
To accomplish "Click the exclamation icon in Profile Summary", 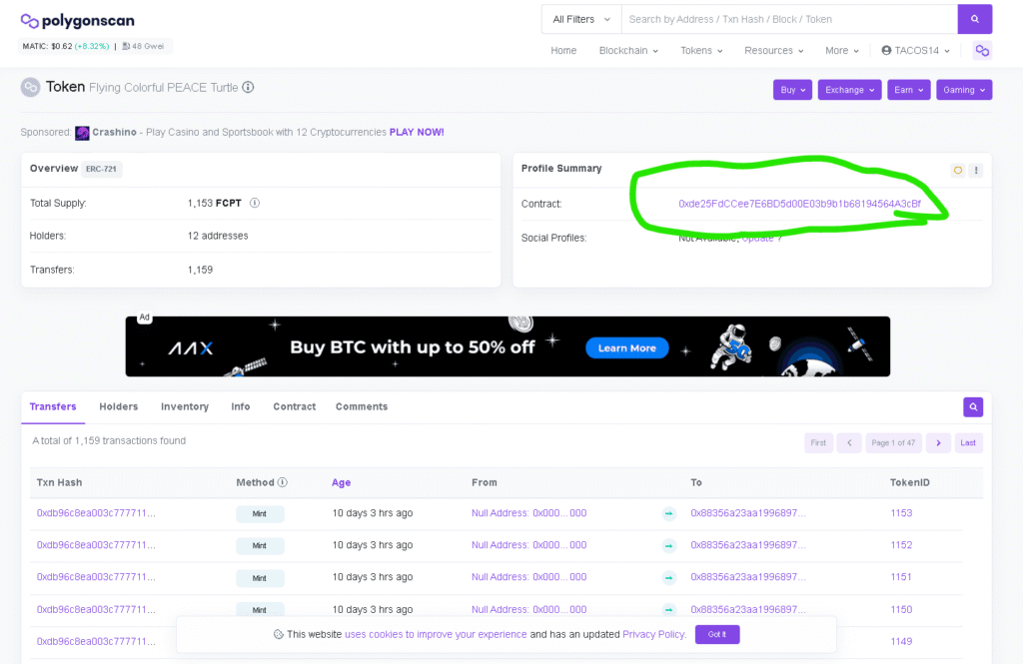I will click(976, 170).
